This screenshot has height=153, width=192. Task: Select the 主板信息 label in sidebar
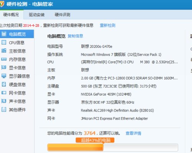(17, 51)
